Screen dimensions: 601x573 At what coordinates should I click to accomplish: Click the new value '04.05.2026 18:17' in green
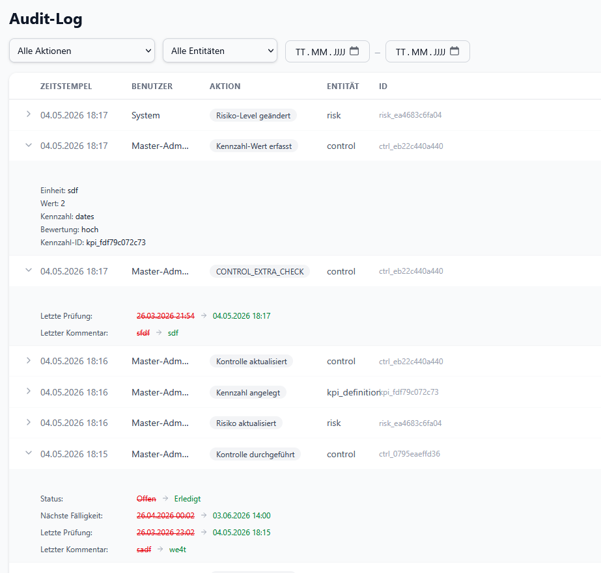242,316
